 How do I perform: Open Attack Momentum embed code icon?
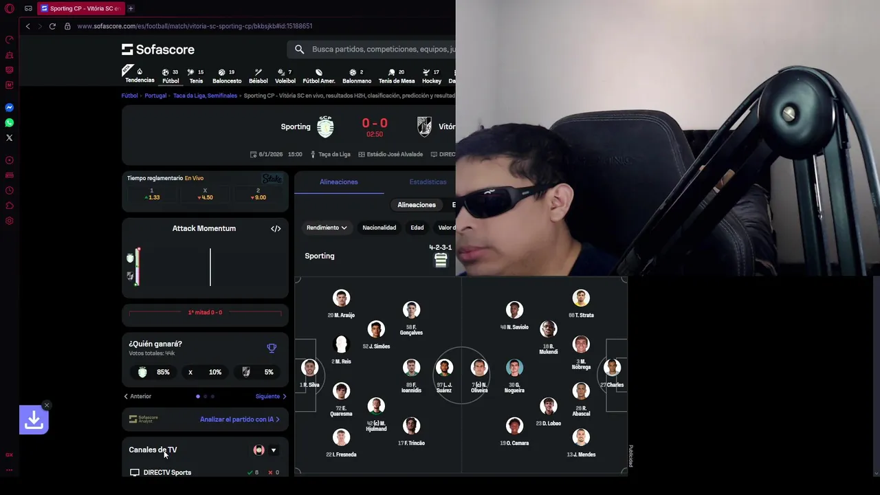tap(276, 229)
